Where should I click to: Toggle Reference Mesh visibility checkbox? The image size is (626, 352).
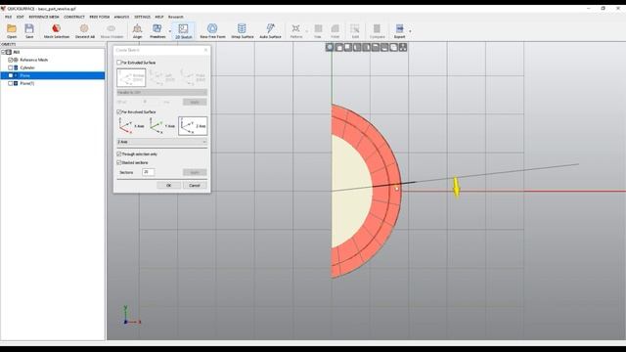pyautogui.click(x=11, y=60)
